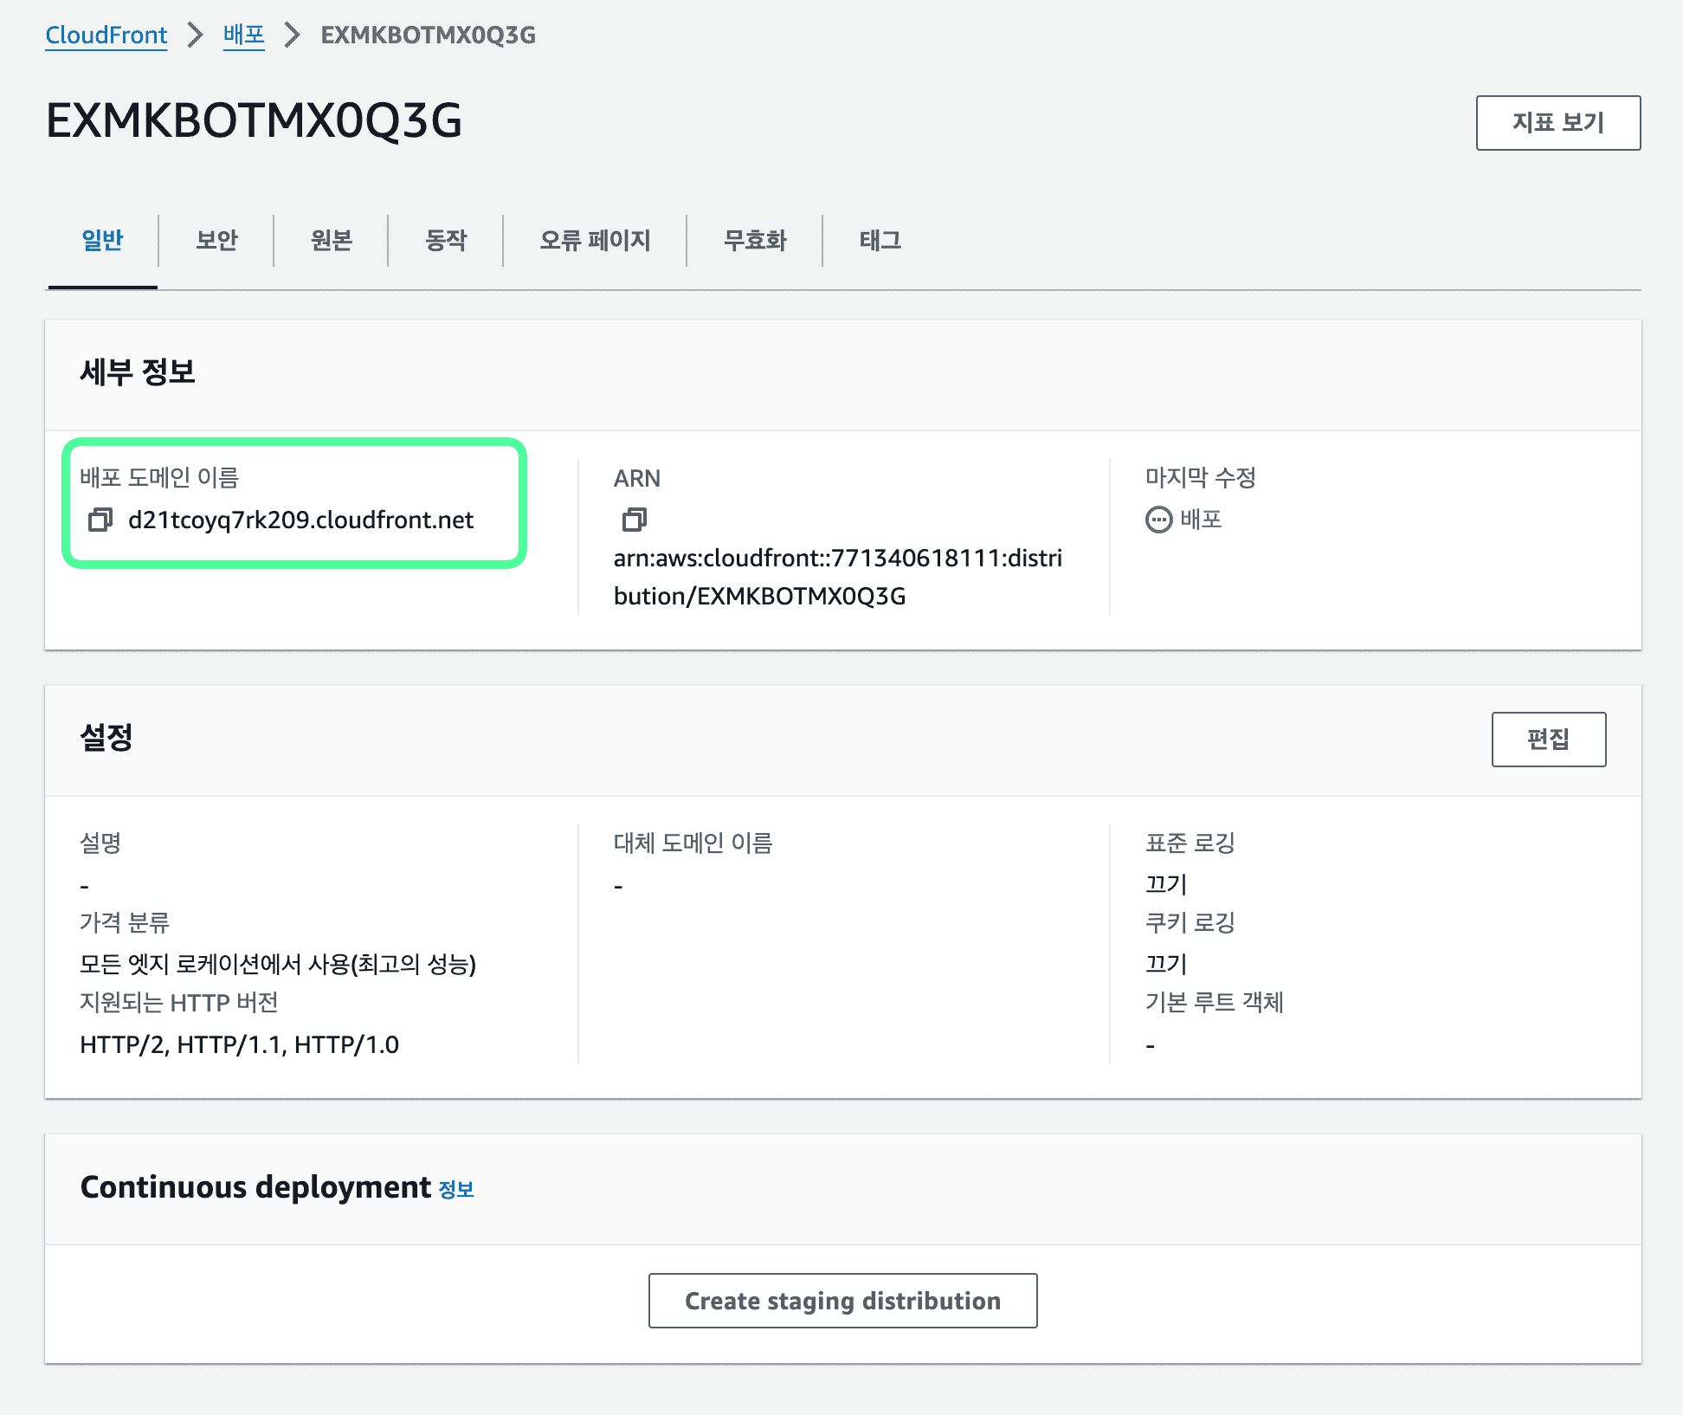Click the deploying status icon
This screenshot has width=1683, height=1415.
click(x=1158, y=520)
